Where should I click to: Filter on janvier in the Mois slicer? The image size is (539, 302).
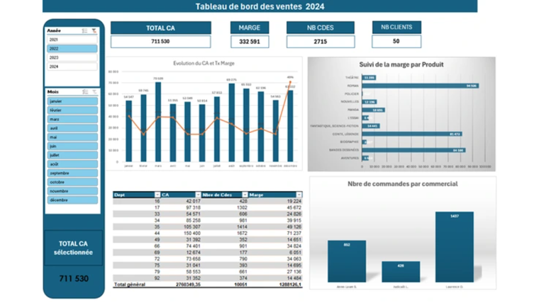72,101
